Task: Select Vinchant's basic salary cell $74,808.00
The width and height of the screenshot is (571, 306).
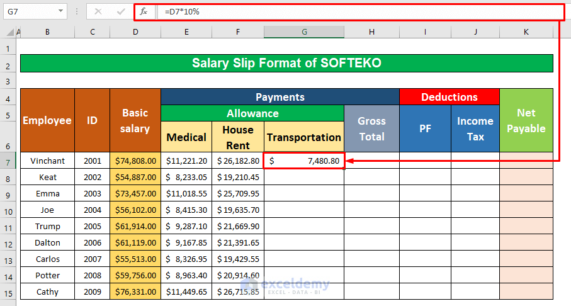Action: [x=135, y=161]
